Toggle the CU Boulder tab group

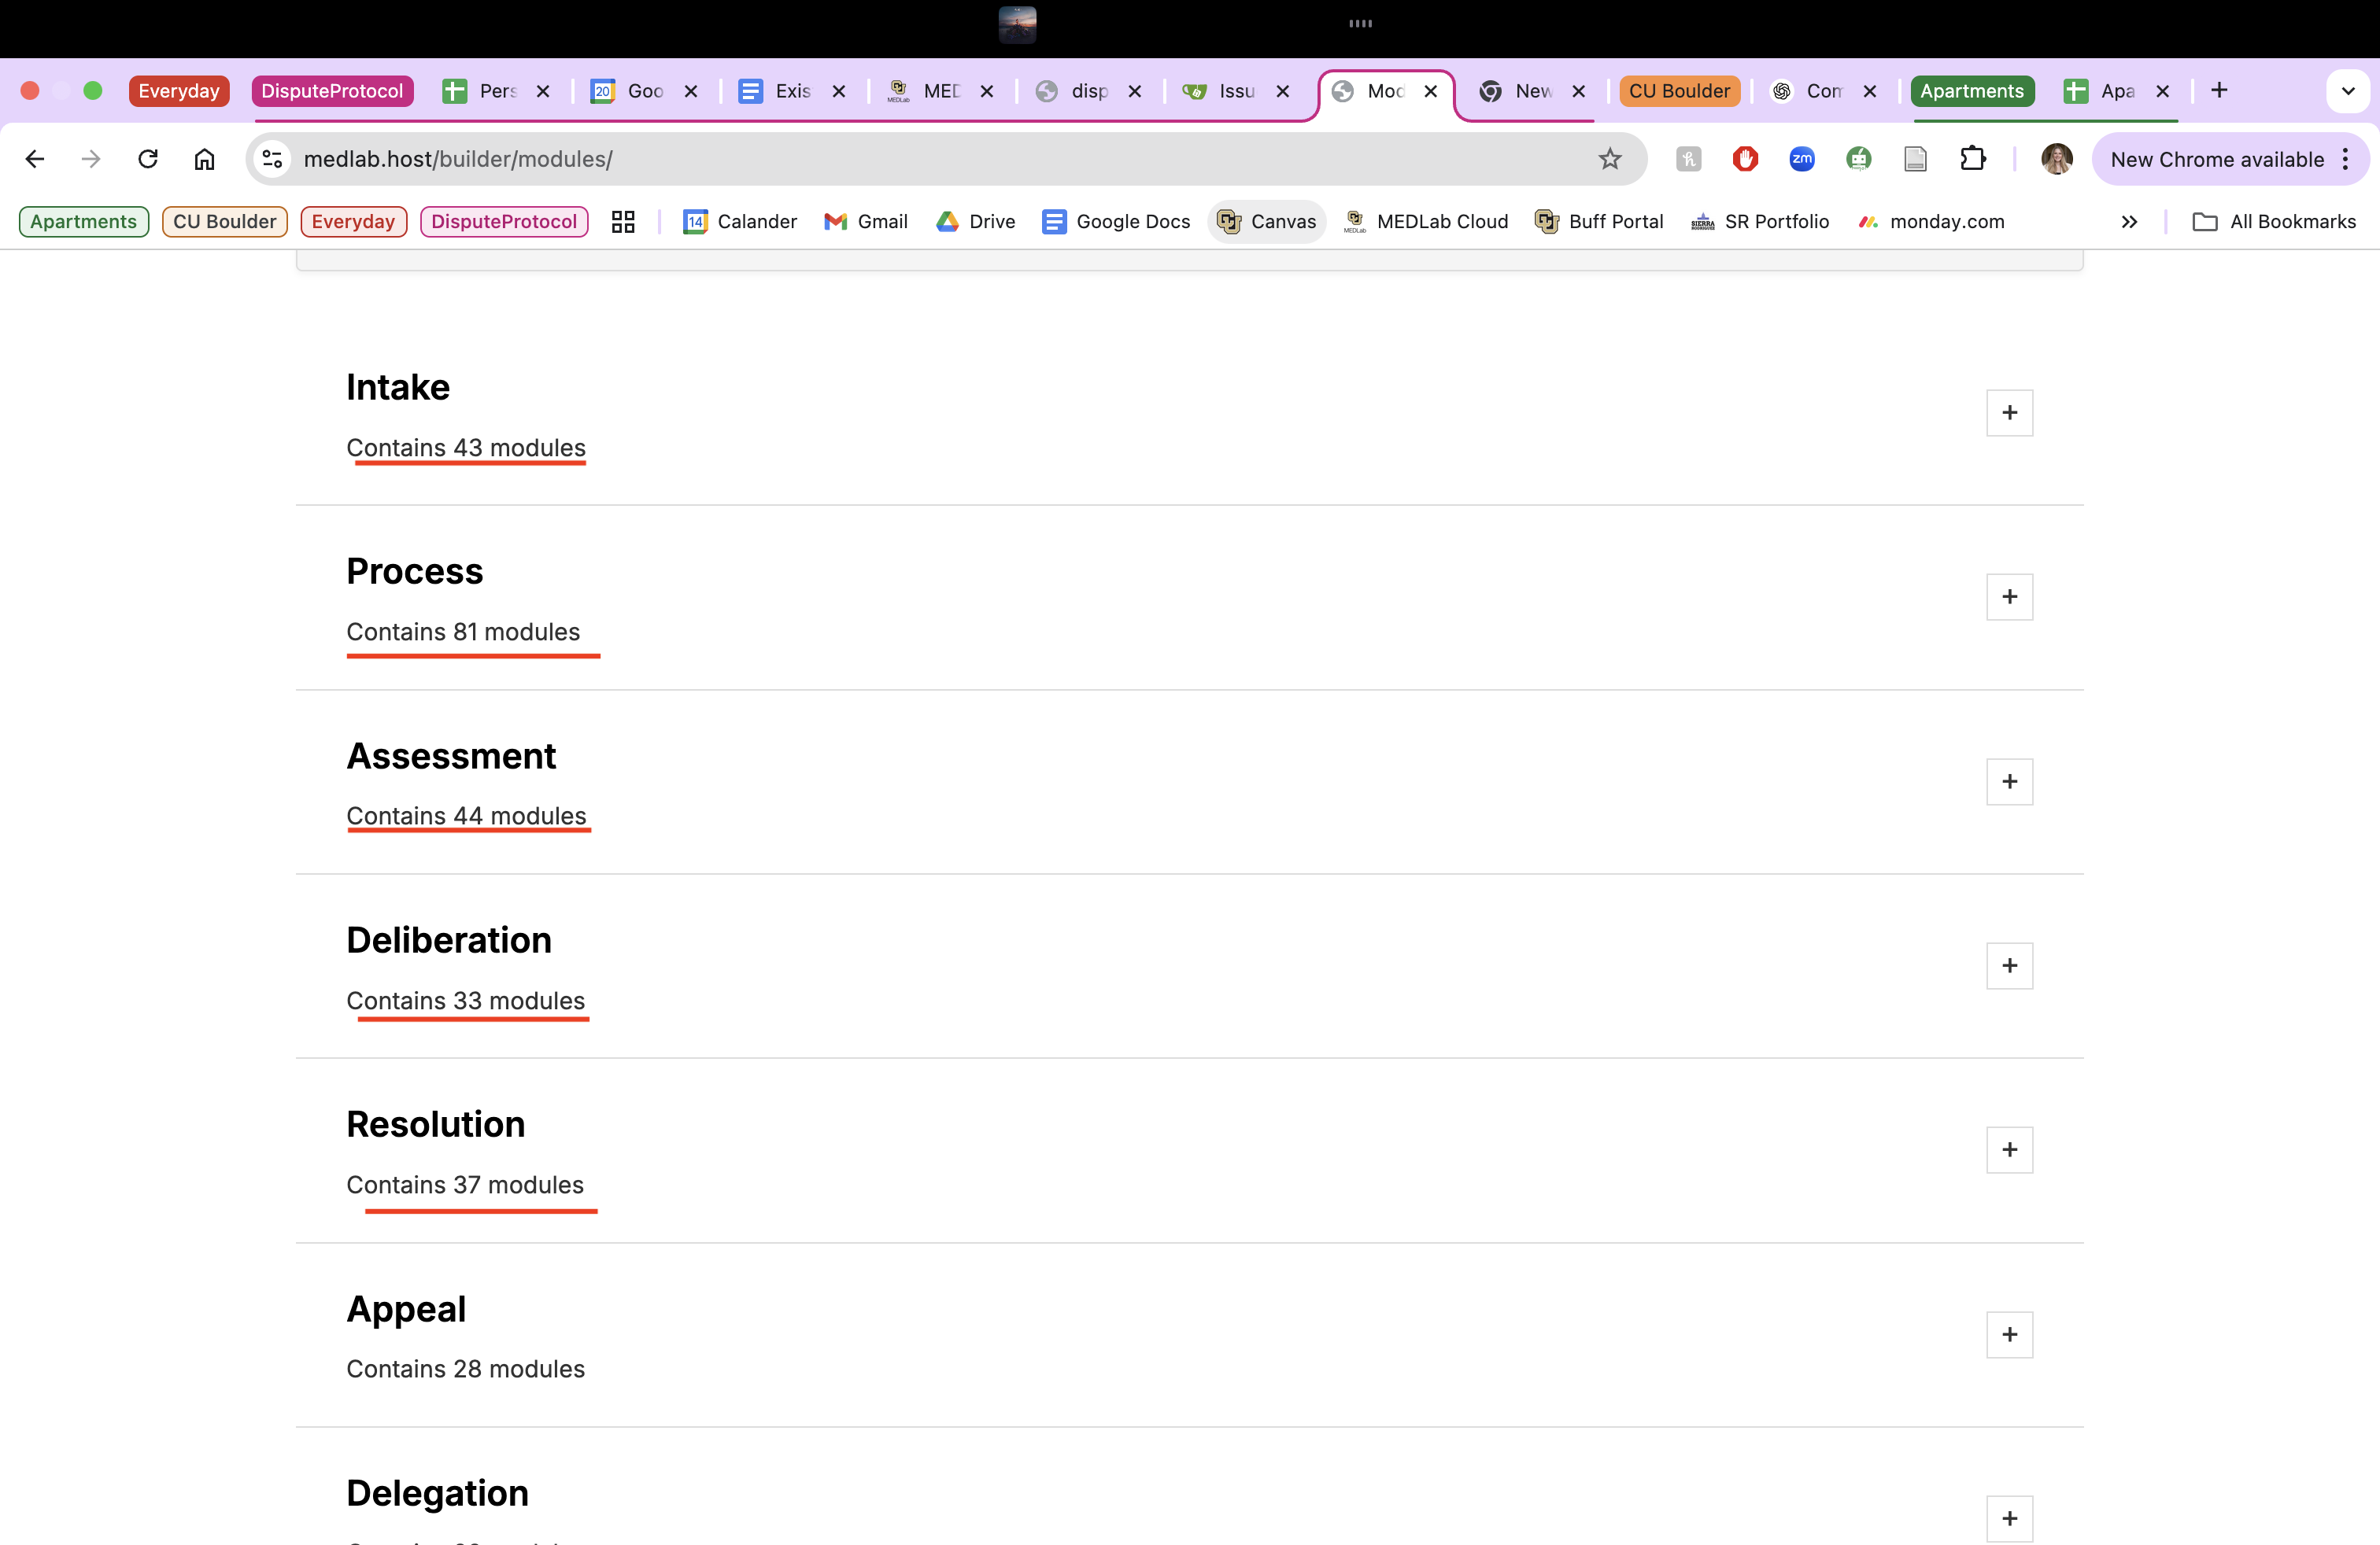pos(1679,91)
